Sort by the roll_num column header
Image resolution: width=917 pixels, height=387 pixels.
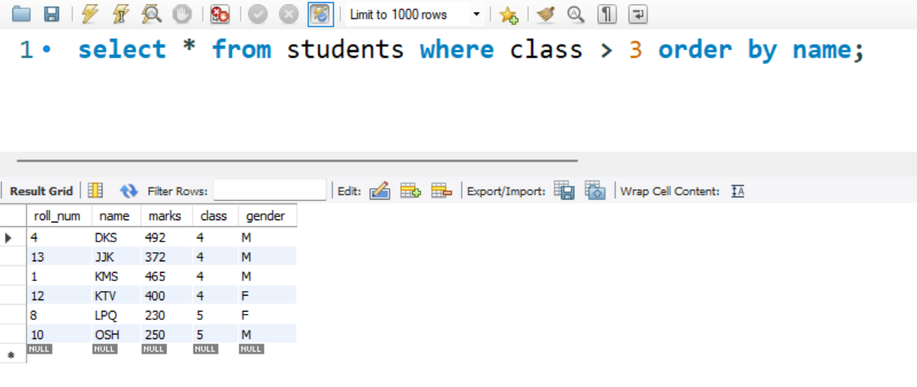59,216
